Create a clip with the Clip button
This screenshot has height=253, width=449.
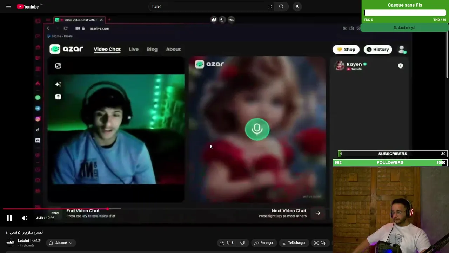pyautogui.click(x=320, y=243)
